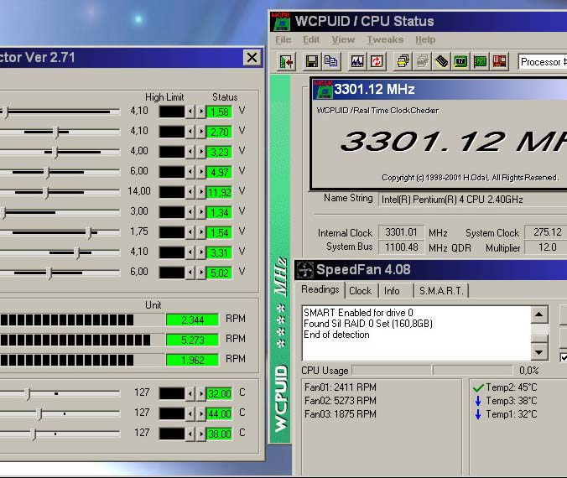Click the black limit field on 38,00 C row
Image resolution: width=567 pixels, height=478 pixels.
click(172, 434)
